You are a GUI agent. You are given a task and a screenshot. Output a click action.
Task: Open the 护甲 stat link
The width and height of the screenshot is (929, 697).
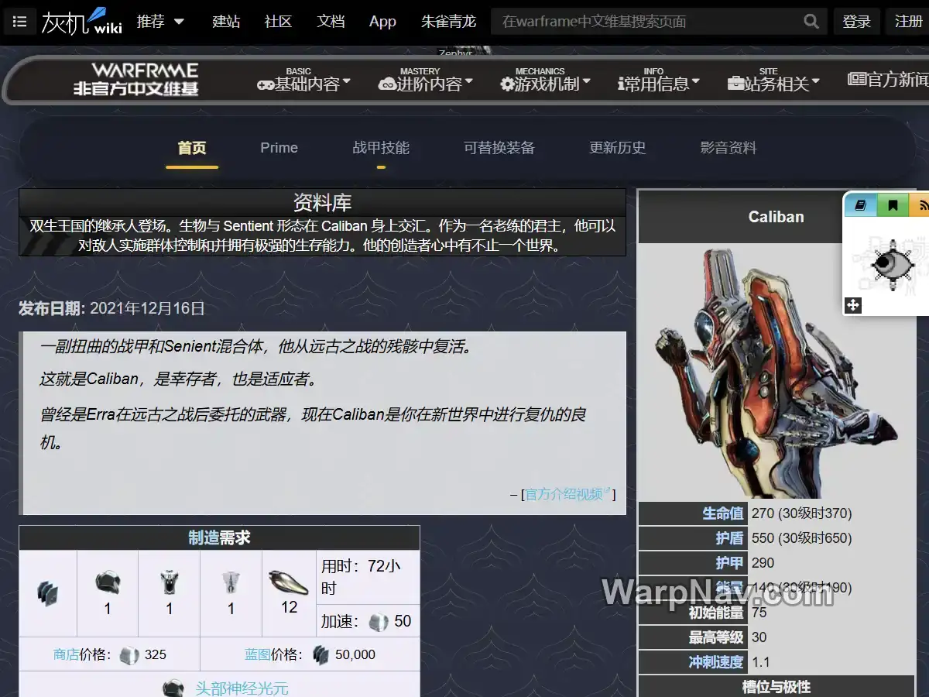click(x=729, y=563)
